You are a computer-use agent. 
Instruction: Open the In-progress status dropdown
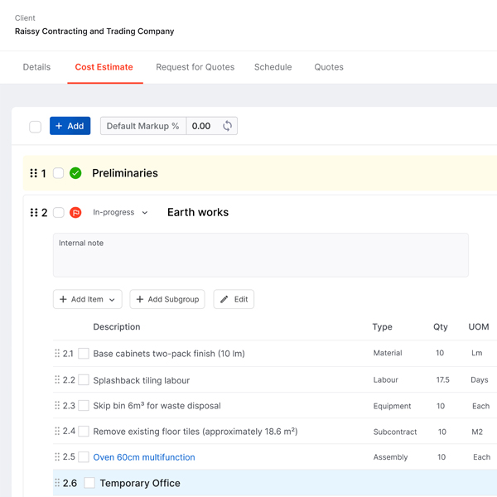(120, 213)
